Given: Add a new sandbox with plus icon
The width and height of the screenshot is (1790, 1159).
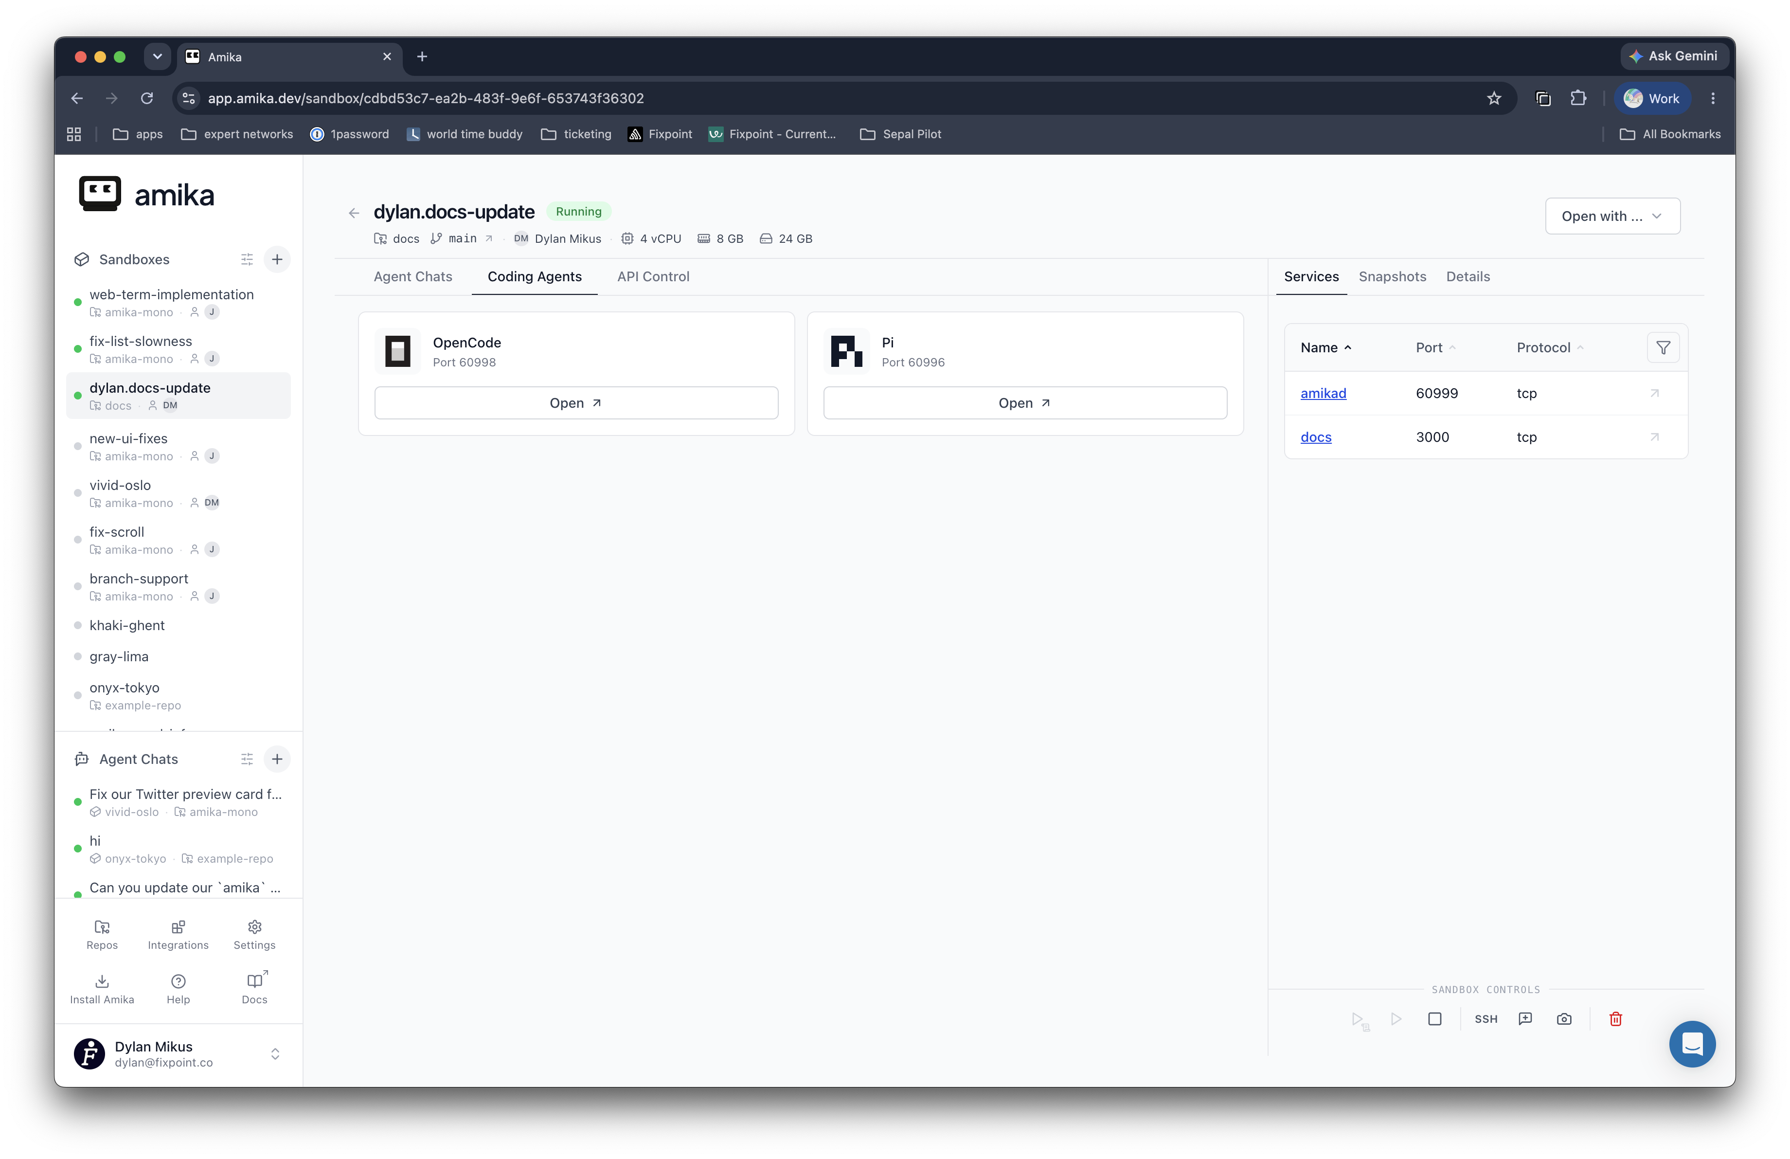Looking at the screenshot, I should coord(277,259).
